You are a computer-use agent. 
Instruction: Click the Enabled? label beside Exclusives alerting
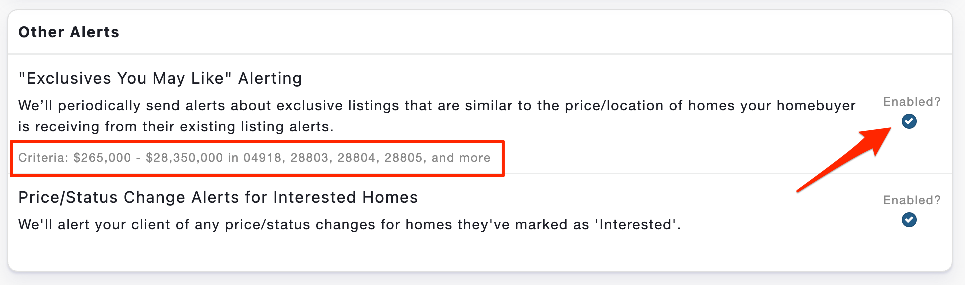tap(912, 102)
